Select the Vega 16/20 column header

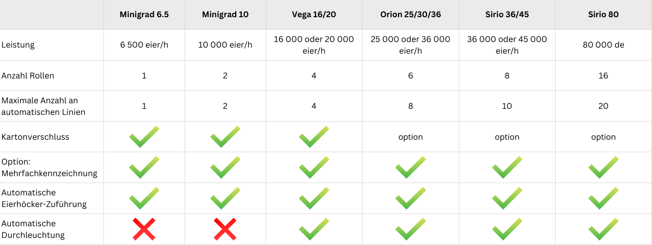coord(314,15)
